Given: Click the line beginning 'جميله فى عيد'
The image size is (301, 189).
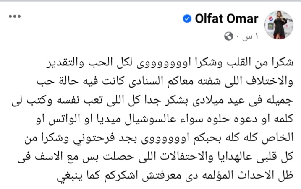Looking at the screenshot, I should [152, 100].
